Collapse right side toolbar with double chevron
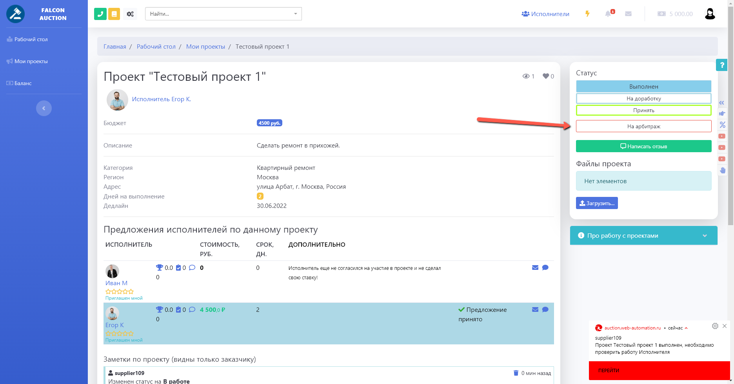734x384 pixels. click(721, 103)
